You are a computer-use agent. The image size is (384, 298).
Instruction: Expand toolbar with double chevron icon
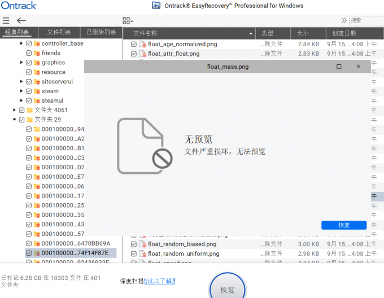tap(344, 20)
